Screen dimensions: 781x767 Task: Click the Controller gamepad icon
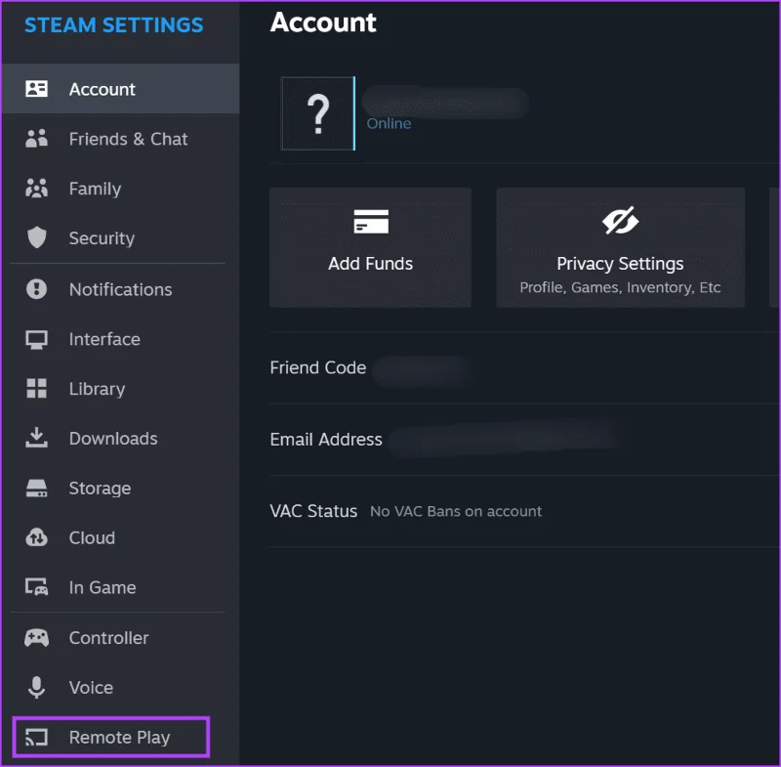point(36,638)
